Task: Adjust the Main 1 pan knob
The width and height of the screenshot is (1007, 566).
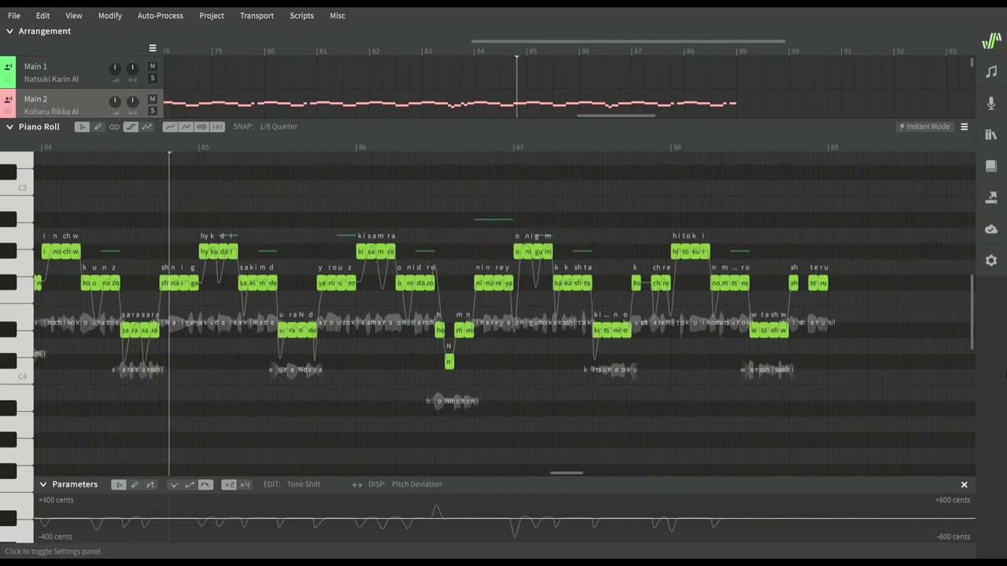Action: coord(132,68)
